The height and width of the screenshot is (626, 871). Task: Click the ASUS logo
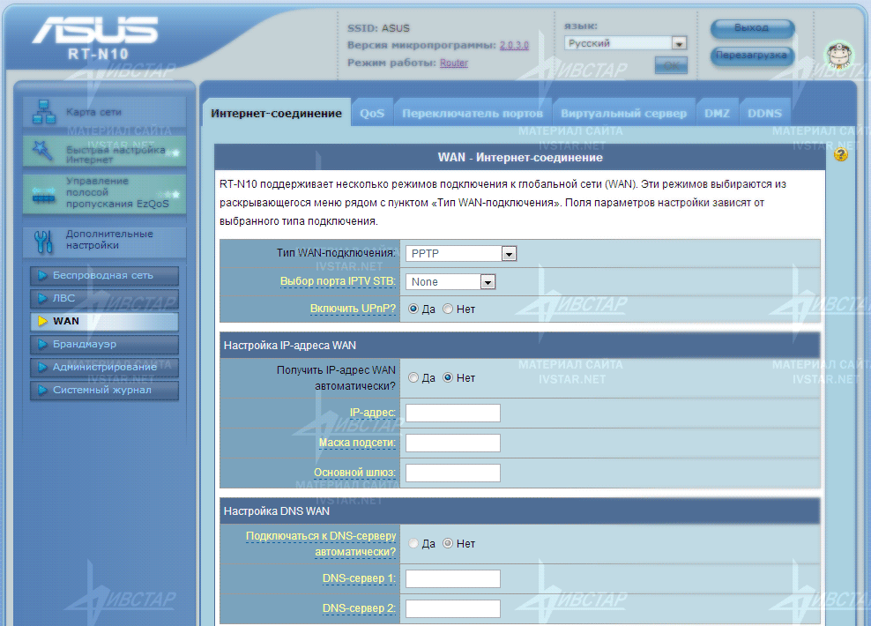tap(95, 29)
